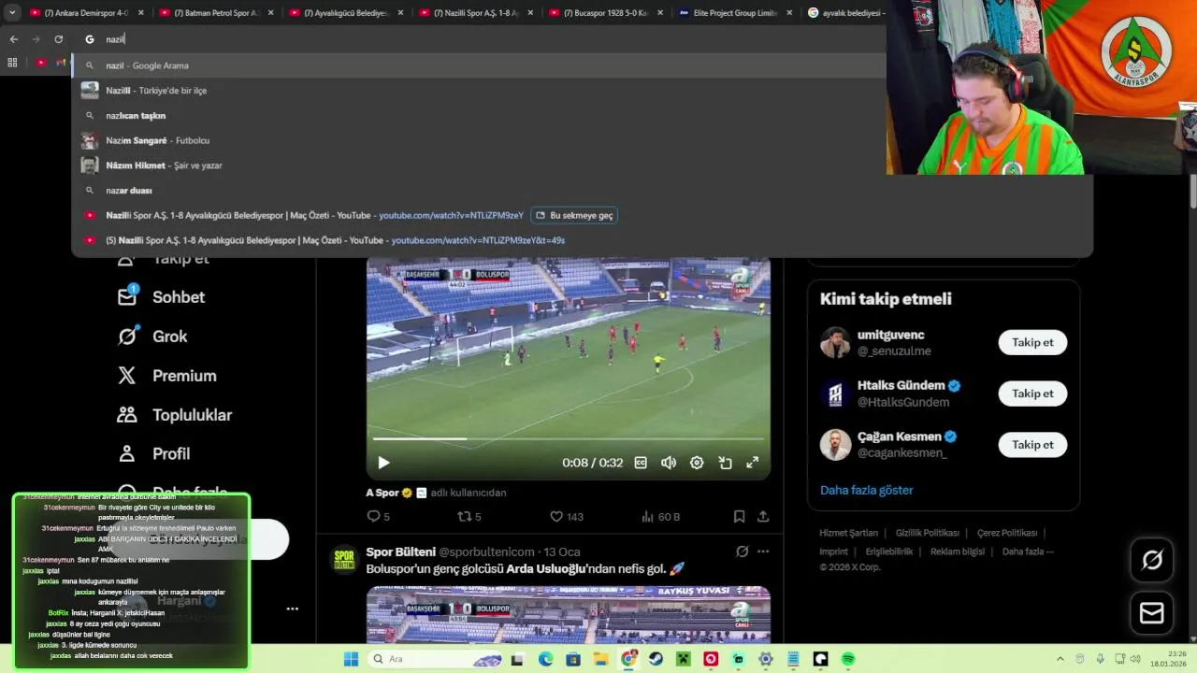Click Grok icon on Spor Bülteni tweet

(x=742, y=551)
